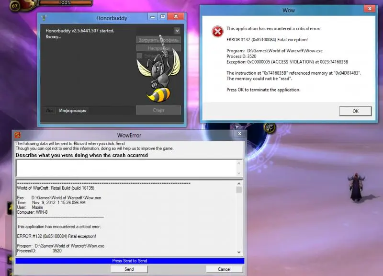Click the description box scroll down arrow
The image size is (383, 276).
(239, 173)
